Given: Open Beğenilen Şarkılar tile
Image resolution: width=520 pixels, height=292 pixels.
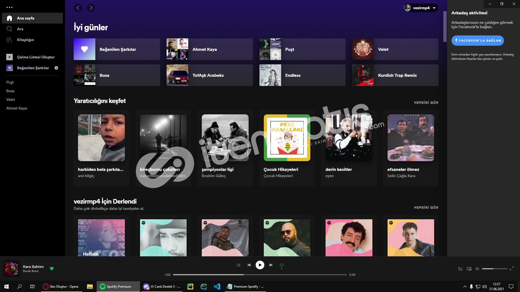Looking at the screenshot, I should pyautogui.click(x=117, y=49).
